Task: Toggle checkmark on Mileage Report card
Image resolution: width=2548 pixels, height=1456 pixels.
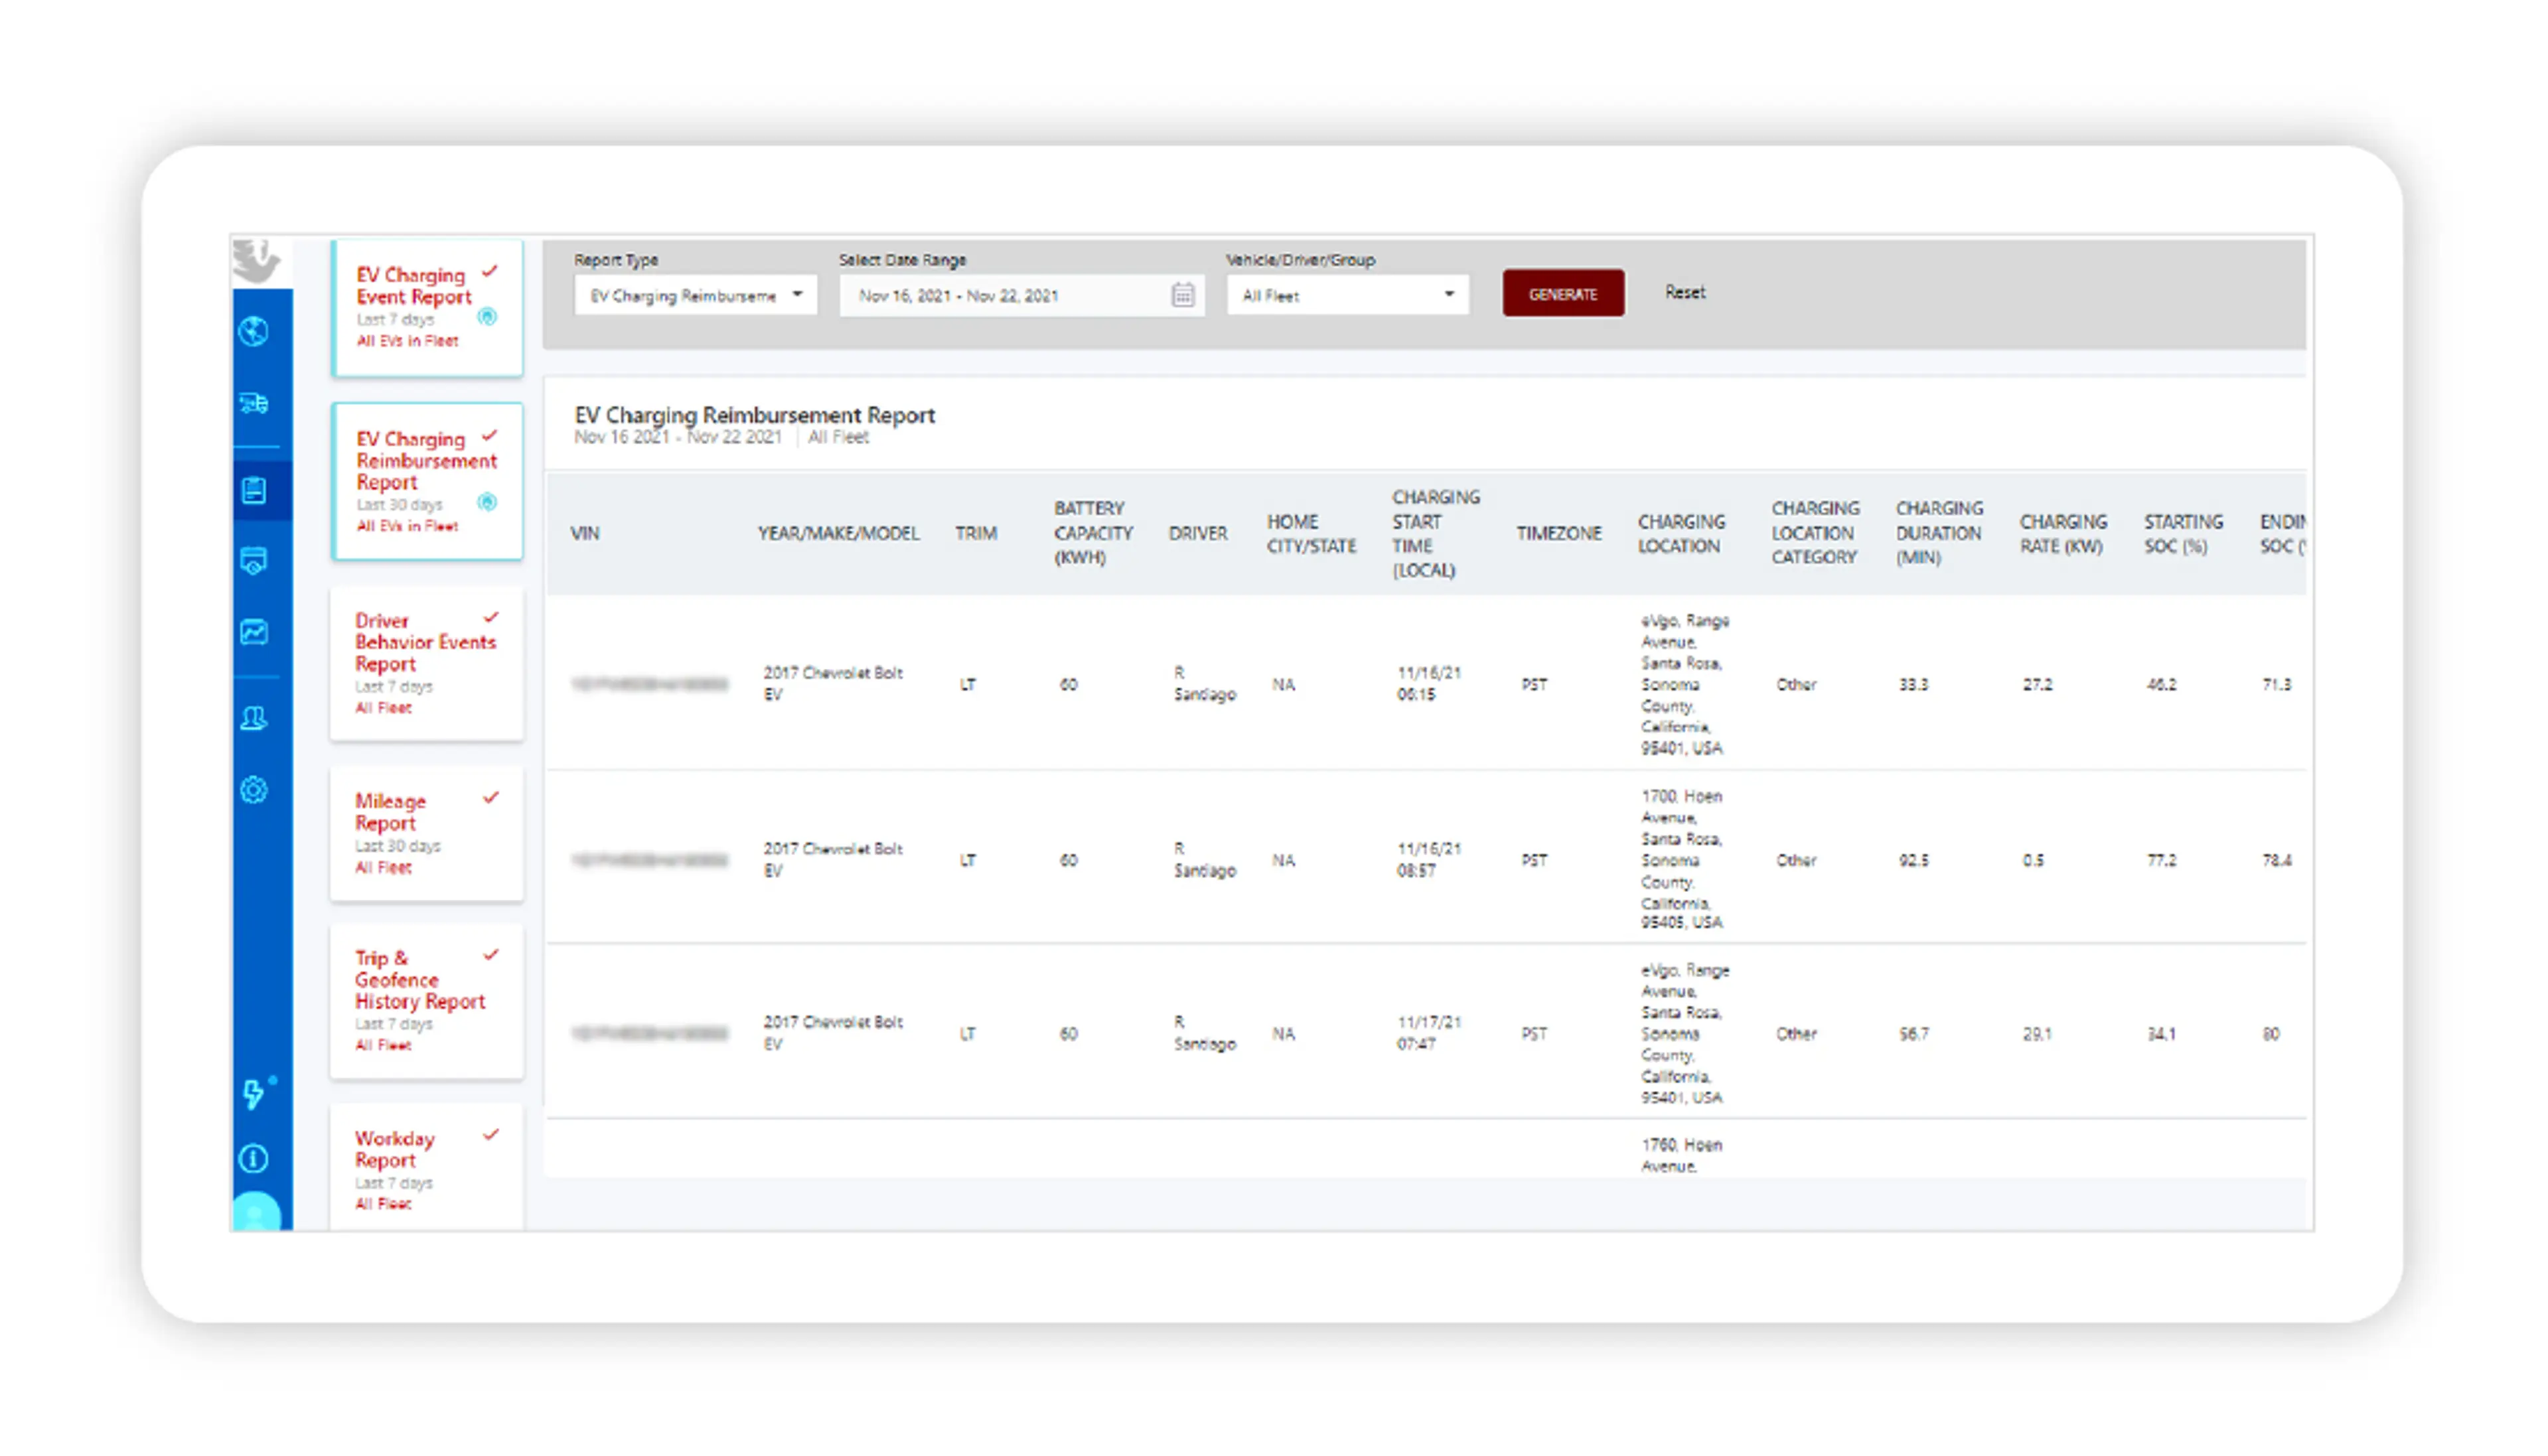Action: click(x=491, y=798)
